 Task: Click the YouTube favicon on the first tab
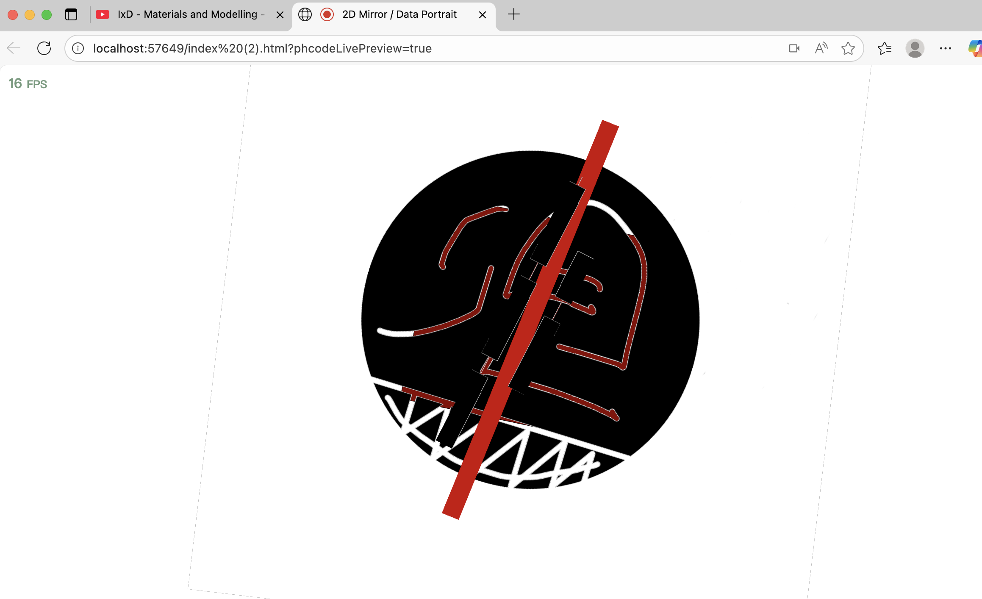tap(103, 14)
